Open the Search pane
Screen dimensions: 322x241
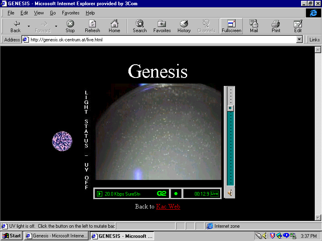tap(140, 26)
